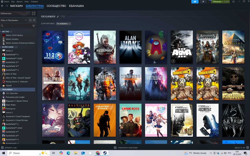Click the plus icon for Добавить игру
Viewport: 250px width, 156px height.
(2, 148)
